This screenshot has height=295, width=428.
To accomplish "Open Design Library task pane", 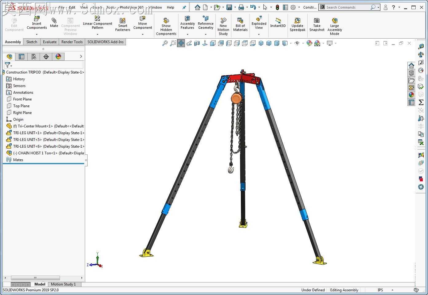I will tap(411, 73).
